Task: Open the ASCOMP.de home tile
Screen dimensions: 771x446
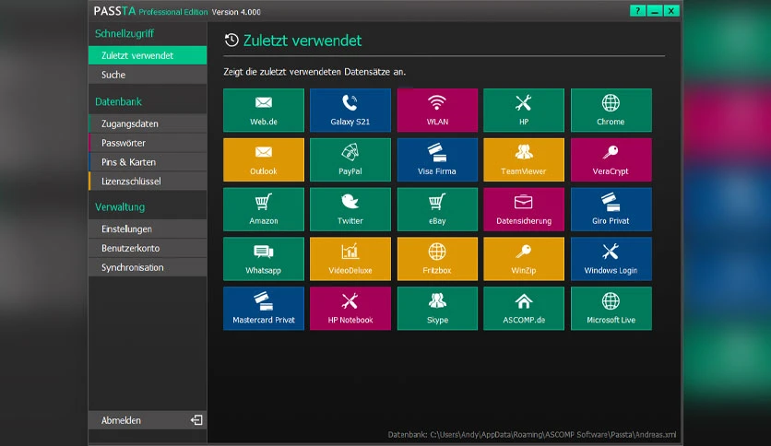Action: (524, 309)
